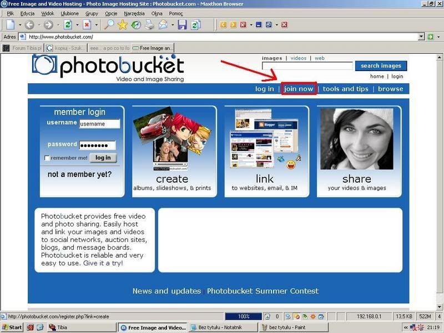Go forward with the Forward arrow icon
The height and width of the screenshot is (333, 444).
pos(48,25)
